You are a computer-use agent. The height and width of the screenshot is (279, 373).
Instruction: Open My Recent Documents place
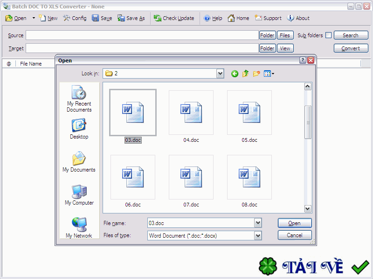coord(79,99)
